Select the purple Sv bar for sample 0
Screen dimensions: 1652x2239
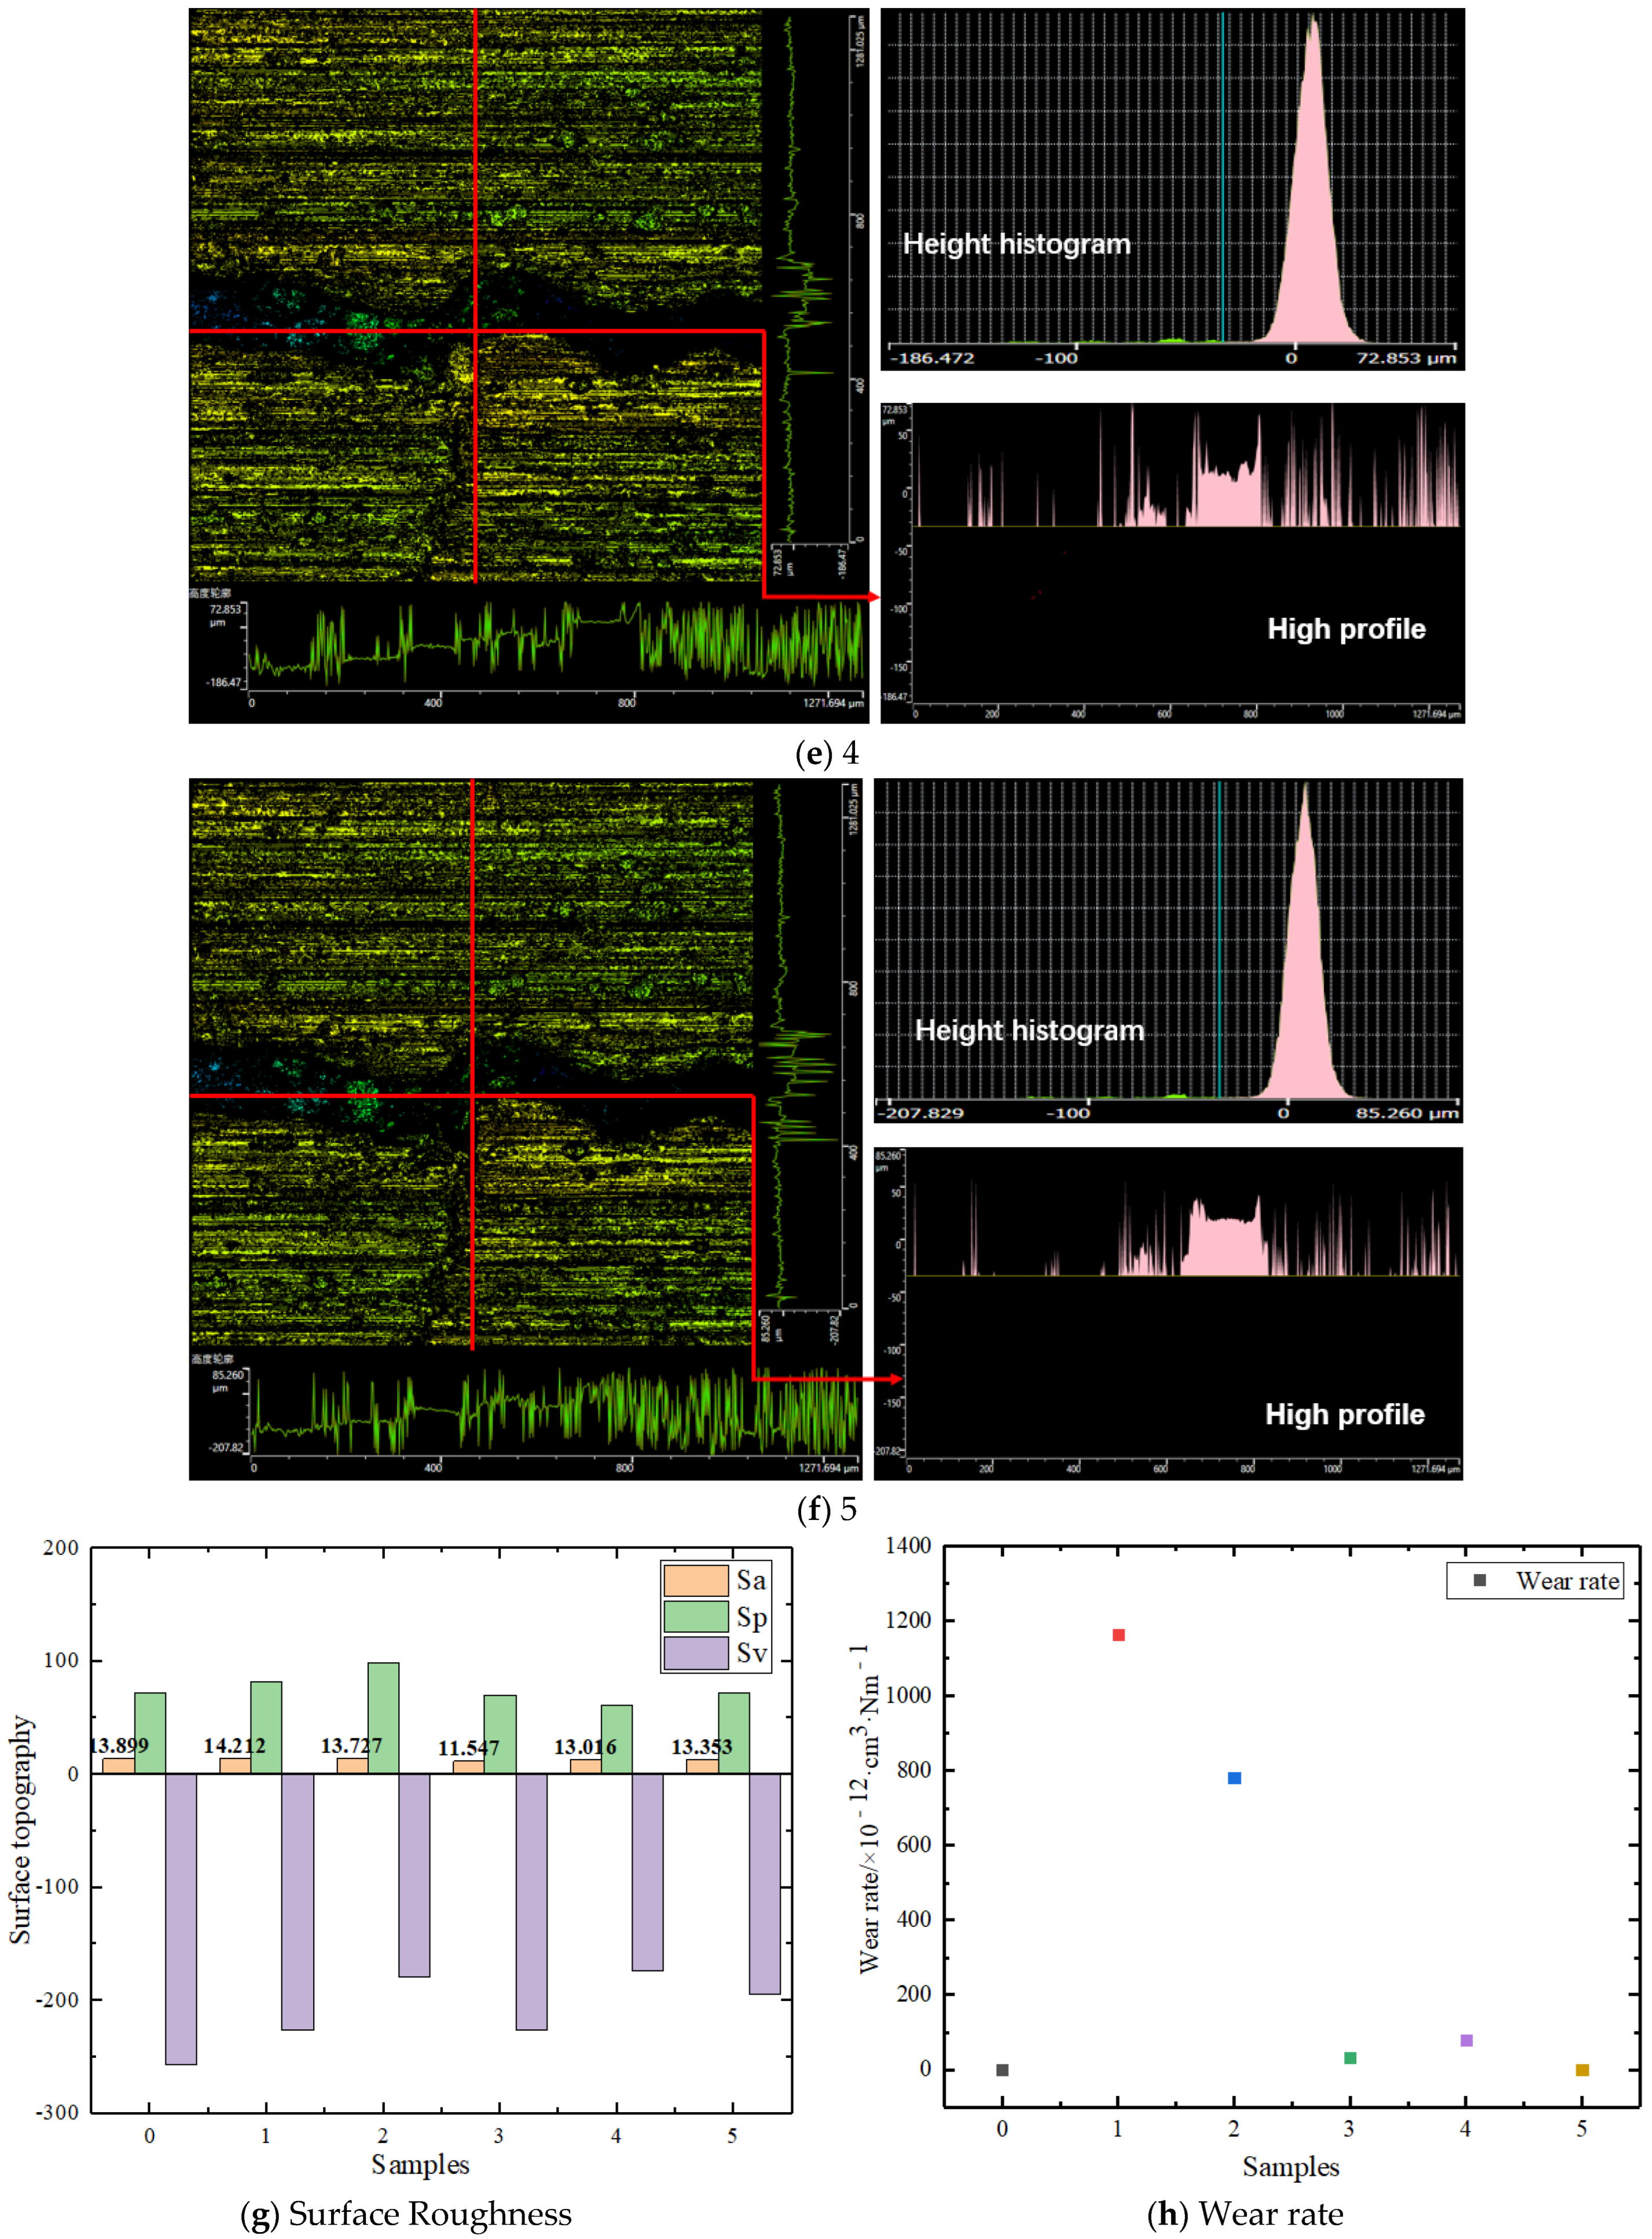click(181, 1918)
